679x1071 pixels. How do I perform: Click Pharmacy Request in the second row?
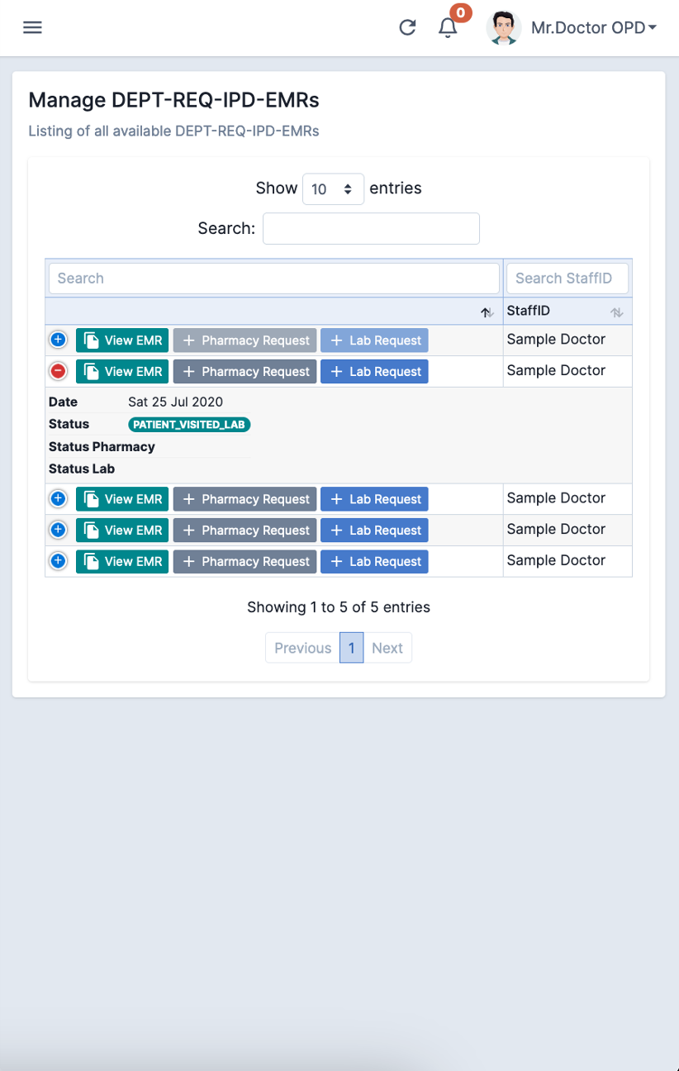245,372
